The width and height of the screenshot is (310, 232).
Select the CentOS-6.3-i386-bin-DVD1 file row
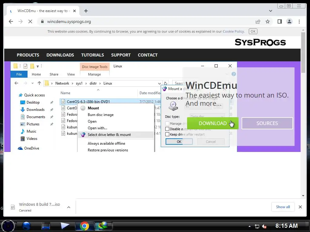click(110, 101)
